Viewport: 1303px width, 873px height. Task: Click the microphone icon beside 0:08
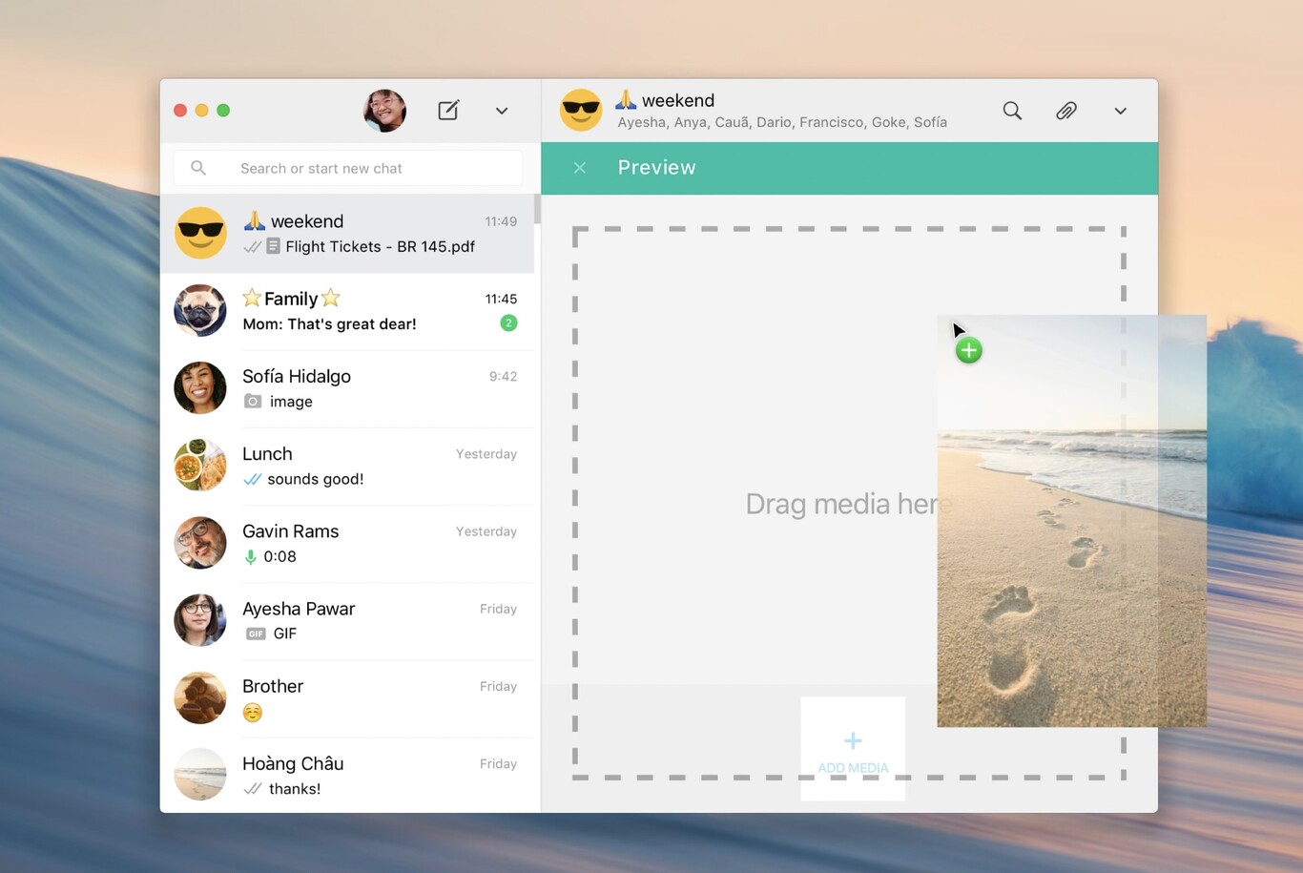pyautogui.click(x=250, y=556)
